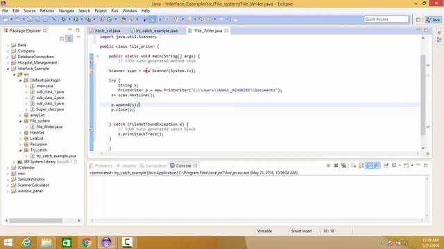Maximize the Package Explorer view
Screen dimensions: 444x249
pos(77,30)
